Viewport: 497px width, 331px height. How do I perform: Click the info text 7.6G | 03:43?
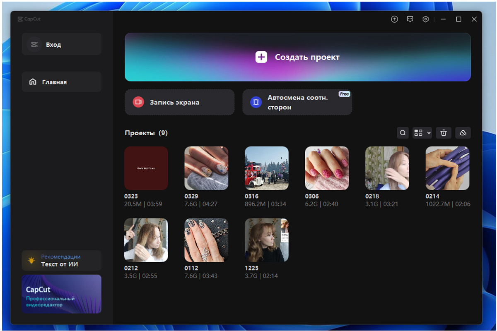coord(201,276)
